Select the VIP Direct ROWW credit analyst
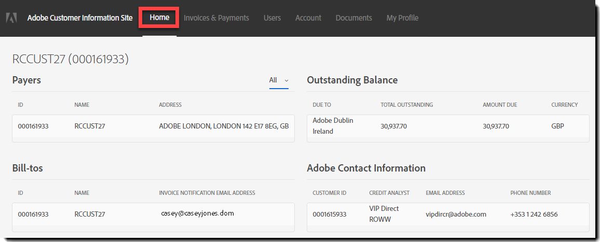 (384, 214)
